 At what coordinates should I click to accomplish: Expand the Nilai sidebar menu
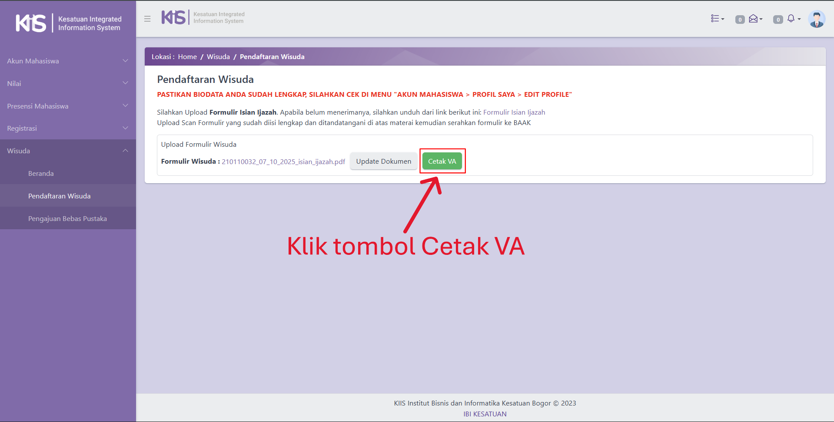(68, 84)
